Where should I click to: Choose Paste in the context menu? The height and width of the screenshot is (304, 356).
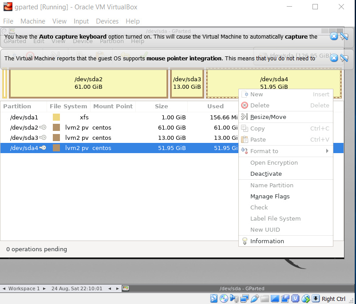(285, 139)
